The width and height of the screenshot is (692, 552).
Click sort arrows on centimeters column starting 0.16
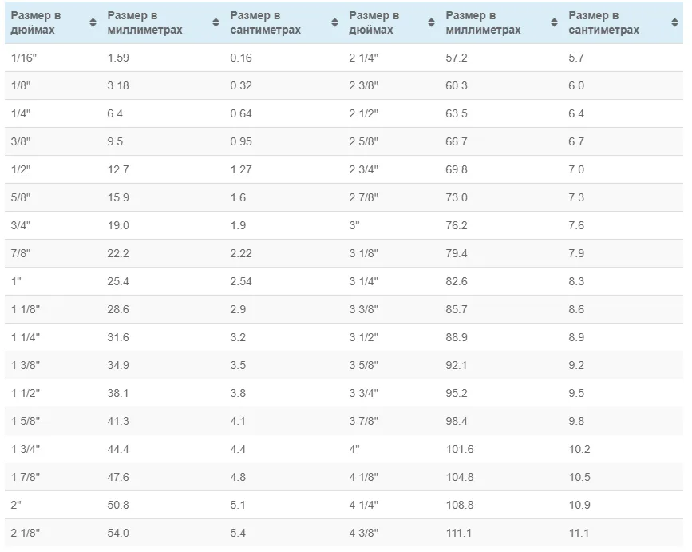[334, 22]
